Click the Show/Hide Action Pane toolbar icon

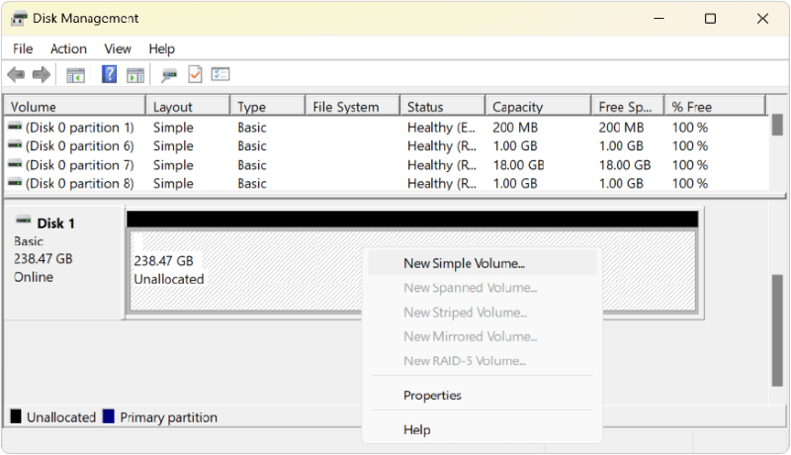135,74
